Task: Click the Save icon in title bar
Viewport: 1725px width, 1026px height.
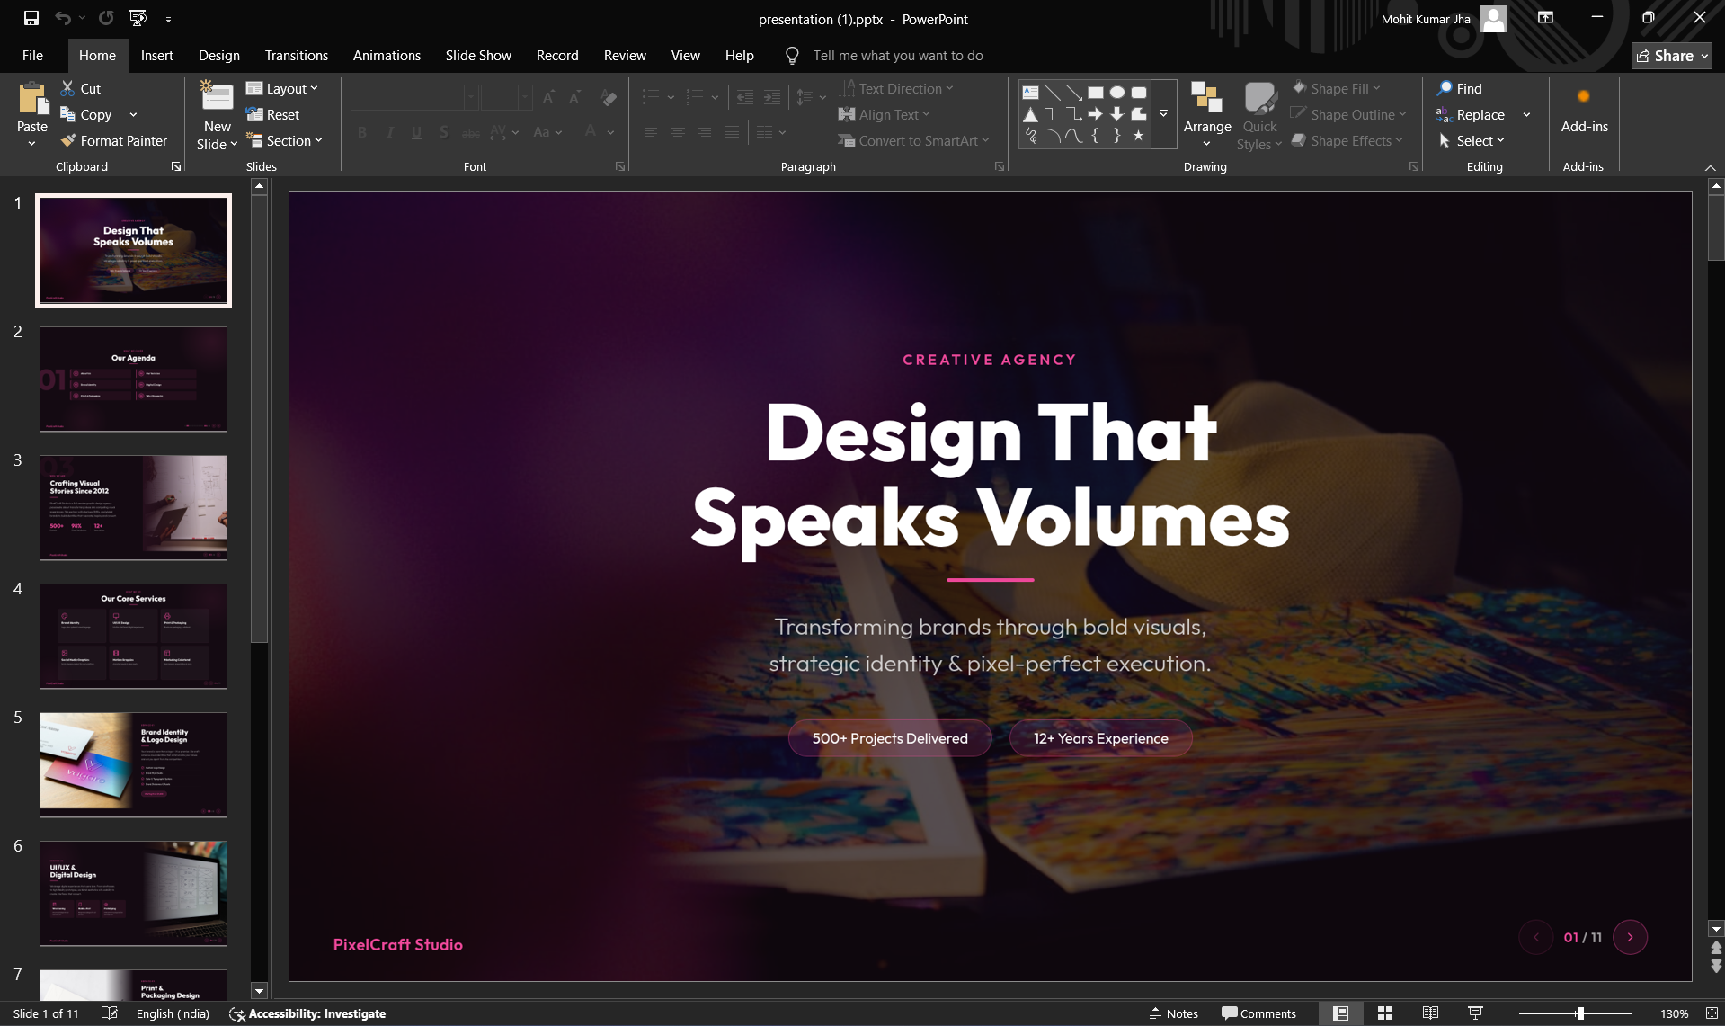Action: click(x=31, y=18)
